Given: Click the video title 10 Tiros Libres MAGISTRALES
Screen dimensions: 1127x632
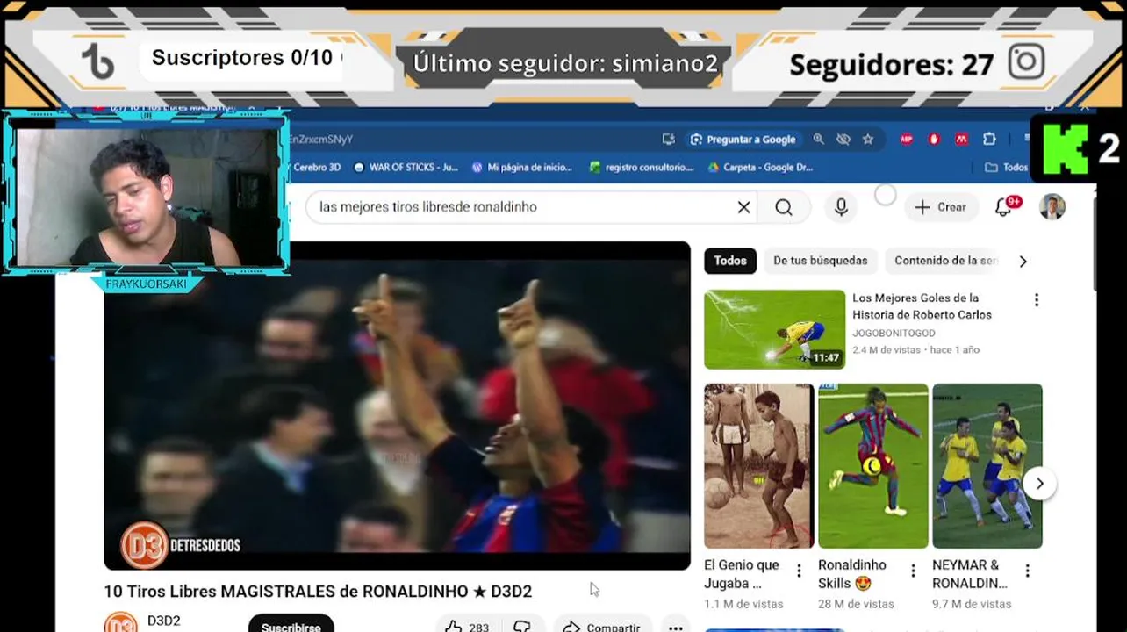Looking at the screenshot, I should coord(318,592).
